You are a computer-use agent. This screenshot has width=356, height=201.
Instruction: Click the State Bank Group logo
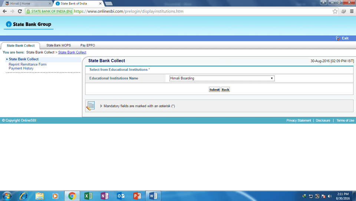point(29,24)
